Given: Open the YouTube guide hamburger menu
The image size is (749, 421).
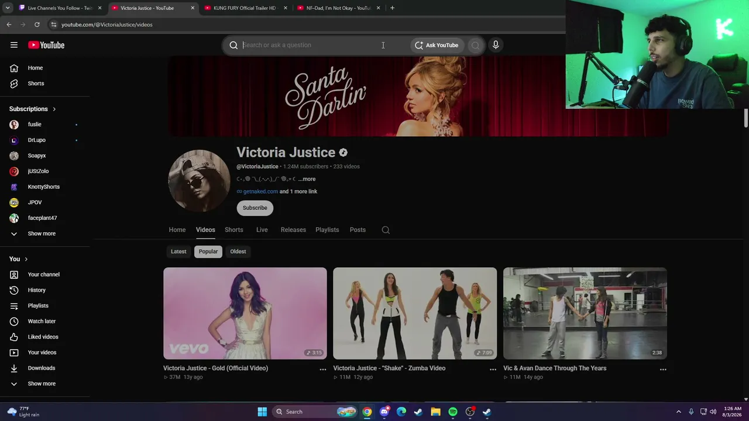Looking at the screenshot, I should [x=14, y=45].
